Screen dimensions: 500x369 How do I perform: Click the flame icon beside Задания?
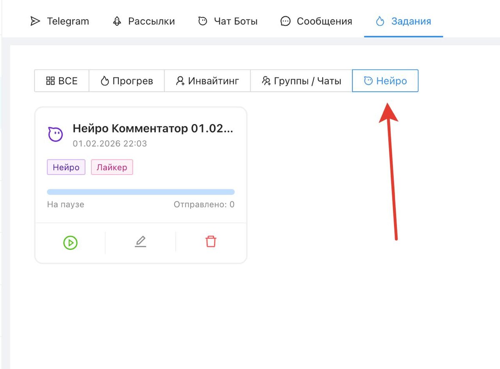point(380,21)
